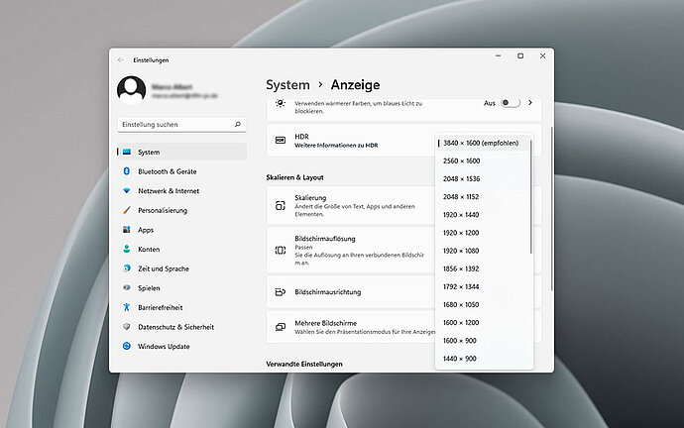Pick 1920 × 1200 resolution
This screenshot has width=684, height=428.
pyautogui.click(x=483, y=233)
